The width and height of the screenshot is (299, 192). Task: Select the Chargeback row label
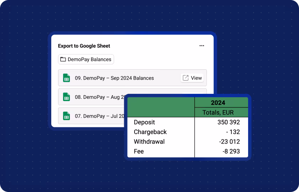(x=150, y=132)
